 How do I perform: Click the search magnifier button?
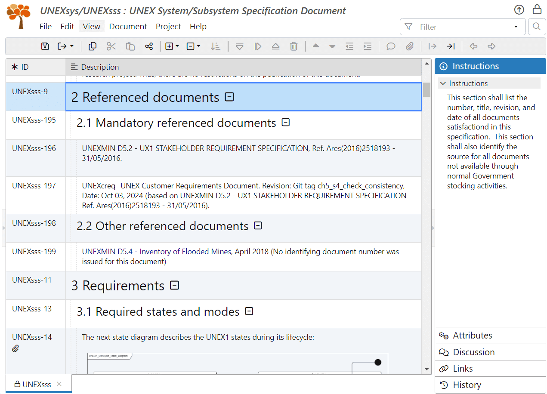[x=537, y=27]
